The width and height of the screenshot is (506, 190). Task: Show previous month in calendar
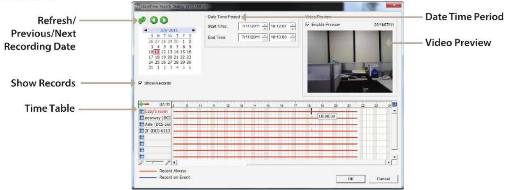point(146,30)
